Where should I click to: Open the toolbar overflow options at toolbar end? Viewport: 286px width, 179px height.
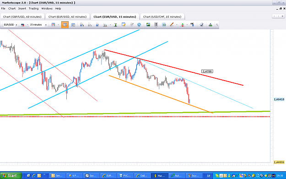pos(217,25)
